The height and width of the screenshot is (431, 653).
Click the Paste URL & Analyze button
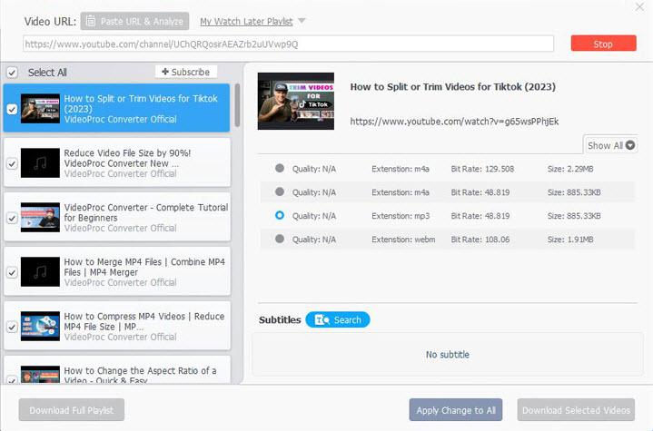134,21
